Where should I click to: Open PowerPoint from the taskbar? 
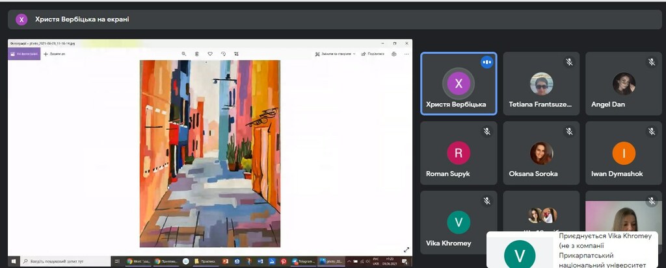tap(225, 262)
